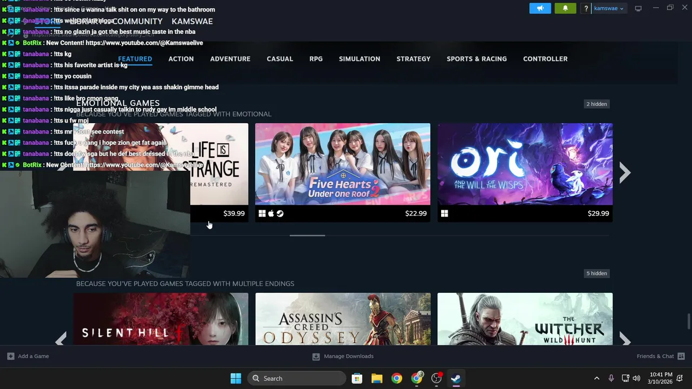This screenshot has width=692, height=389.
Task: Switch to the ACTION tab
Action: coord(181,59)
